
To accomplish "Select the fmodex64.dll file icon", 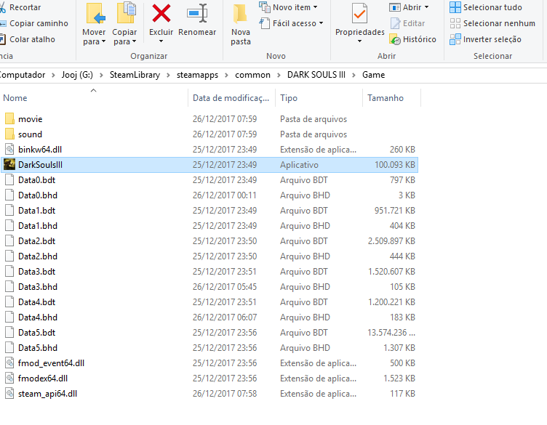I will tap(9, 379).
